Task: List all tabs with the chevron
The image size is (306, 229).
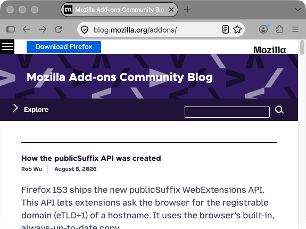Action: tap(298, 10)
